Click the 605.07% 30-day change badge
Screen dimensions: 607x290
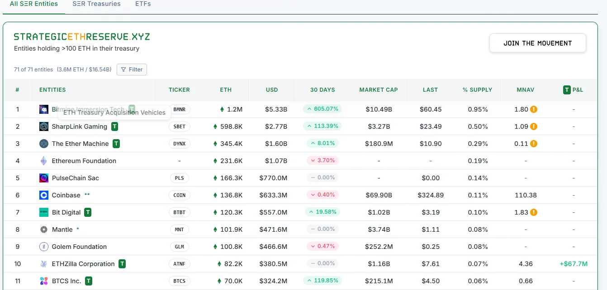click(x=322, y=109)
